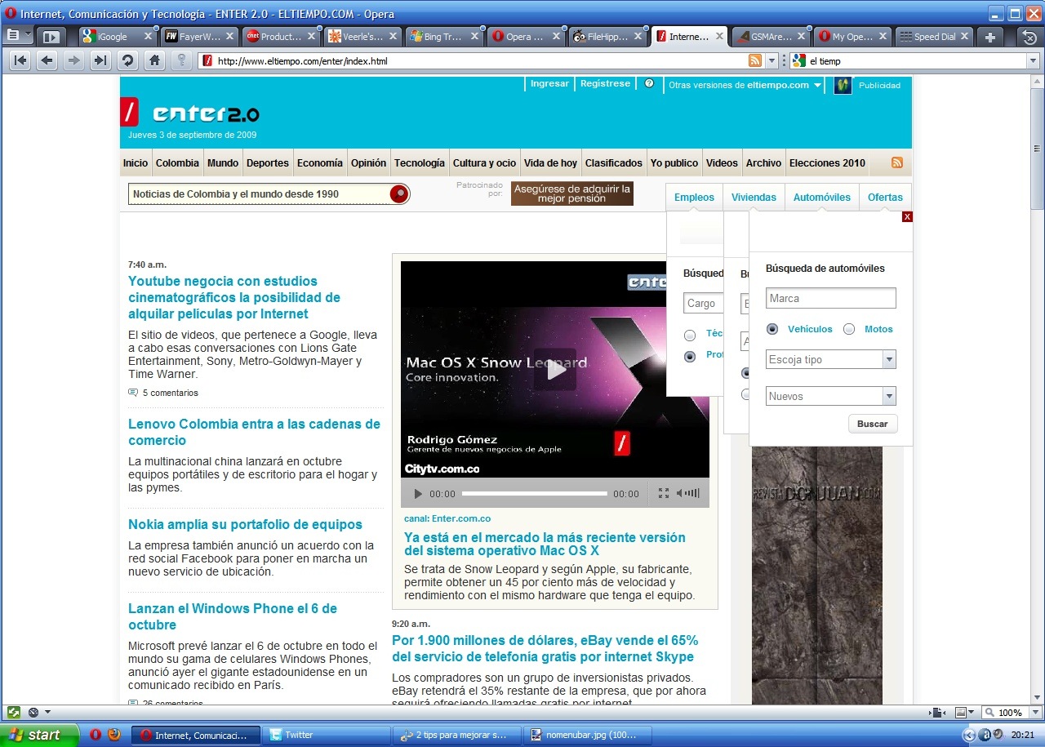
Task: Click the video progress seek bar
Action: pyautogui.click(x=535, y=494)
